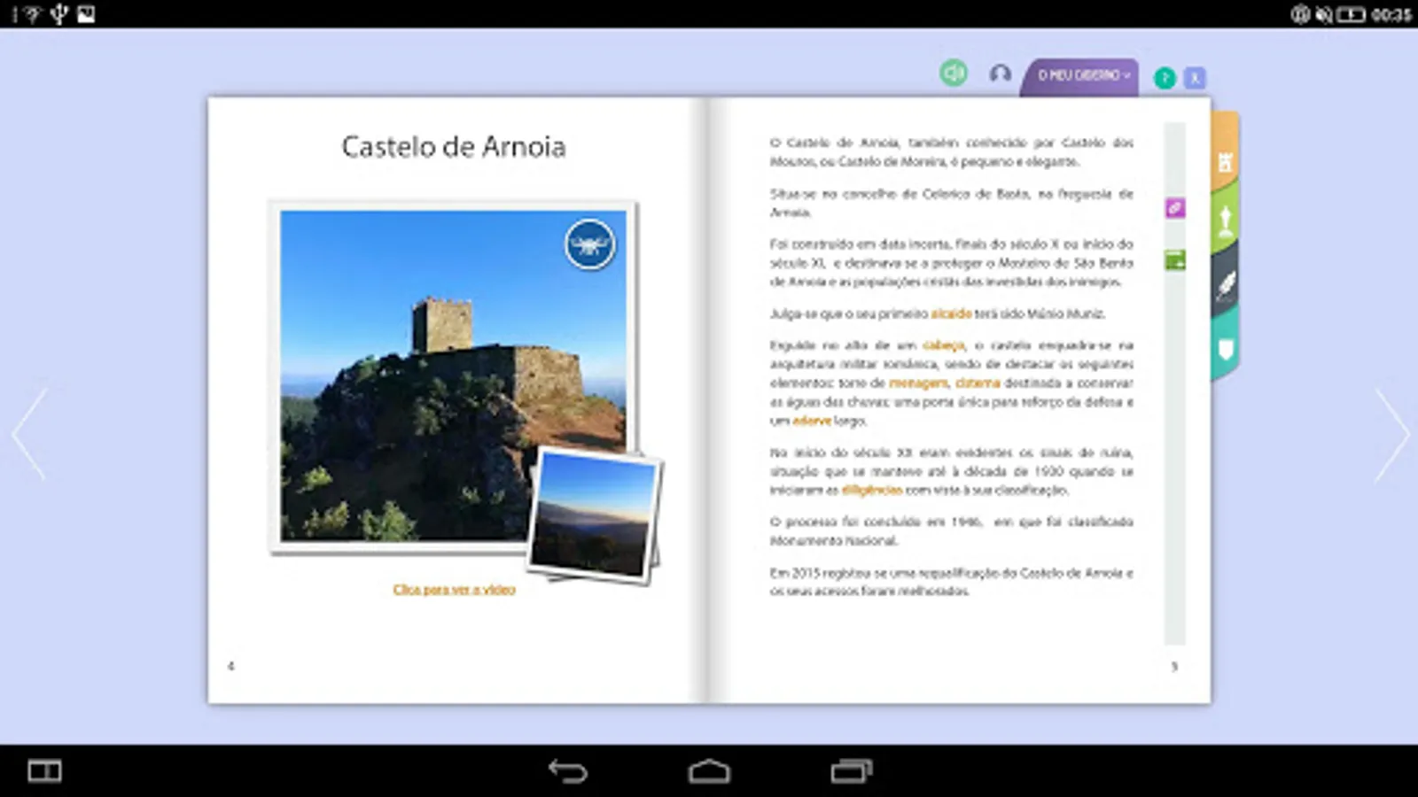Go to the next page with the right arrow
This screenshot has width=1418, height=797.
[x=1391, y=434]
